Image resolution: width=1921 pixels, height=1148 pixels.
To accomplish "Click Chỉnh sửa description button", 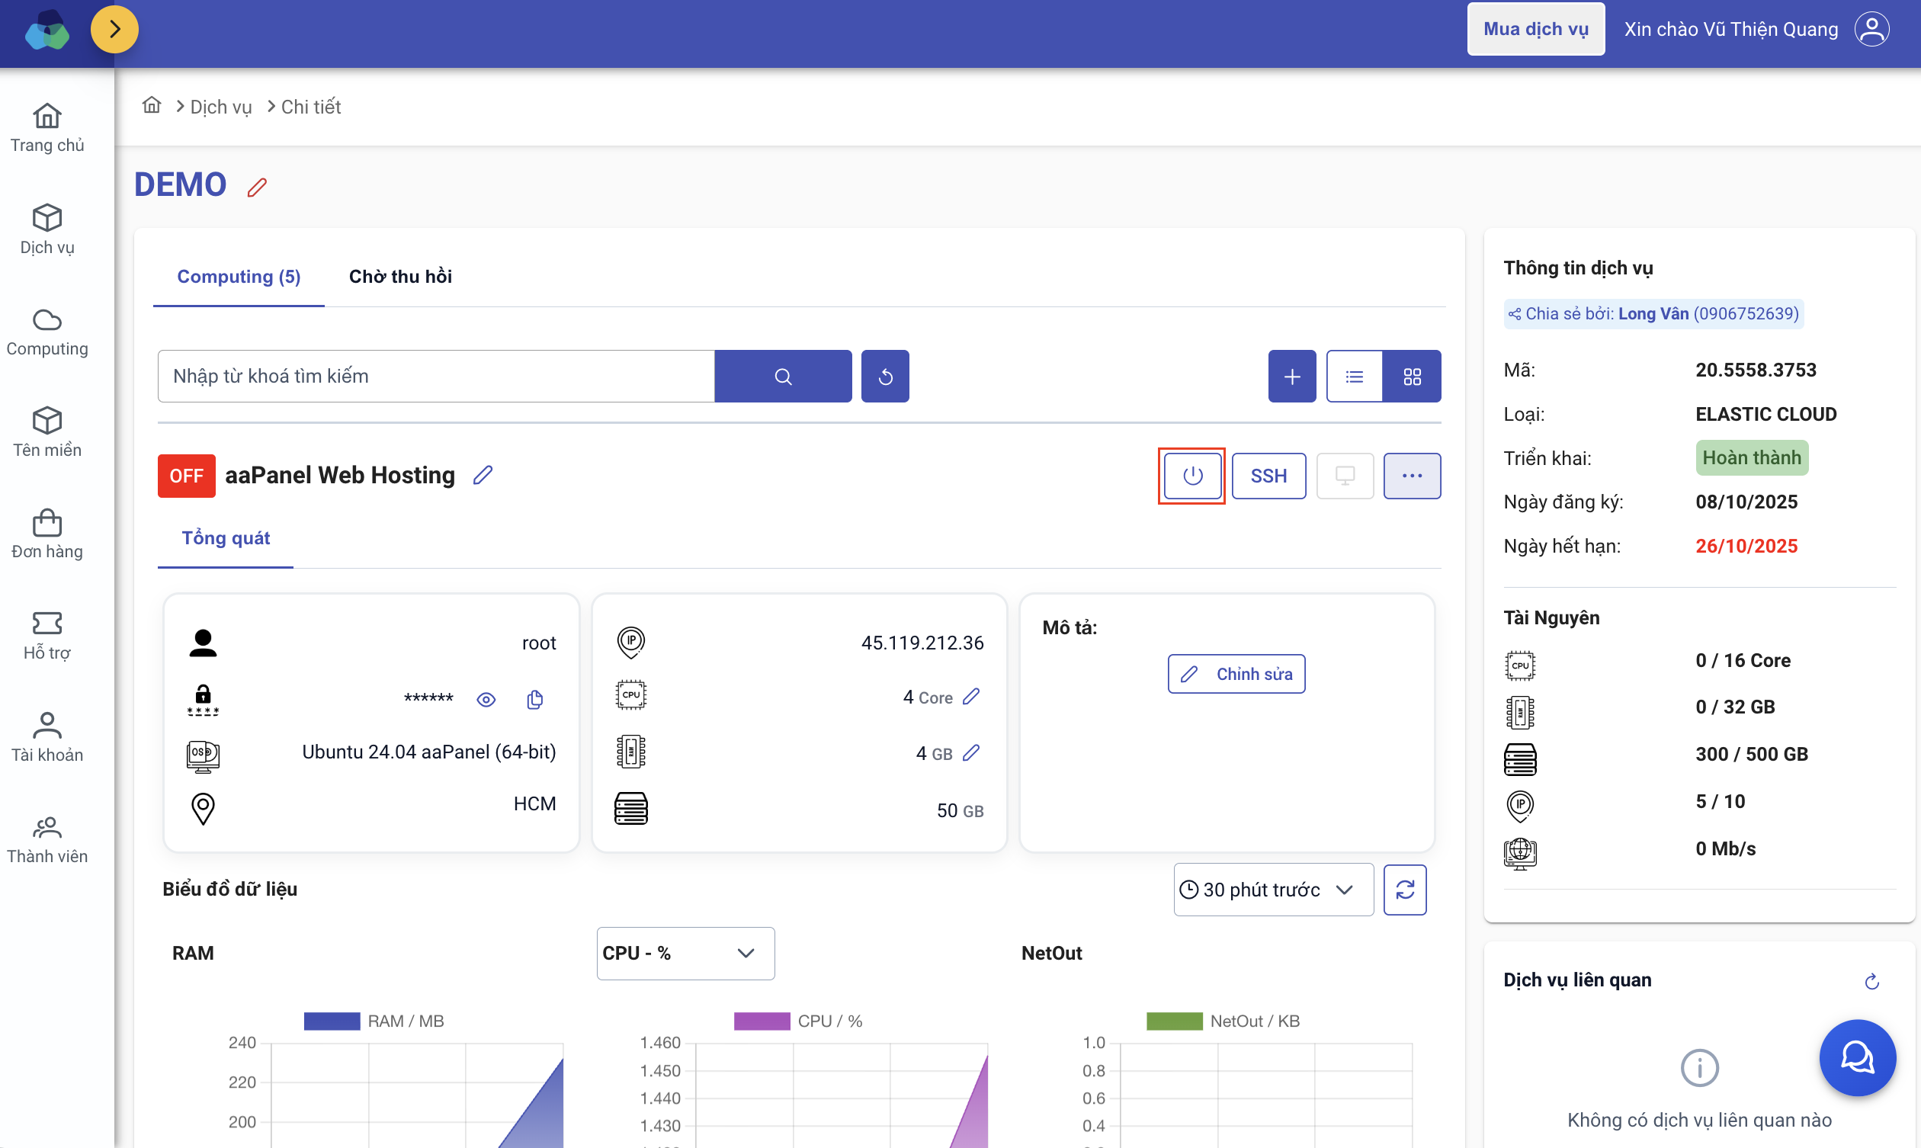I will click(x=1236, y=674).
